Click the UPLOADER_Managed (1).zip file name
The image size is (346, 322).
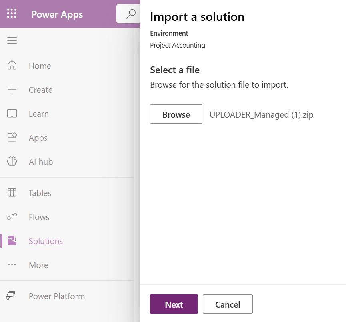pos(262,114)
